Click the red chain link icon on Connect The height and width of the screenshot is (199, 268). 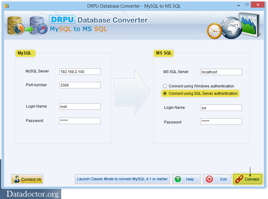[x=239, y=179]
